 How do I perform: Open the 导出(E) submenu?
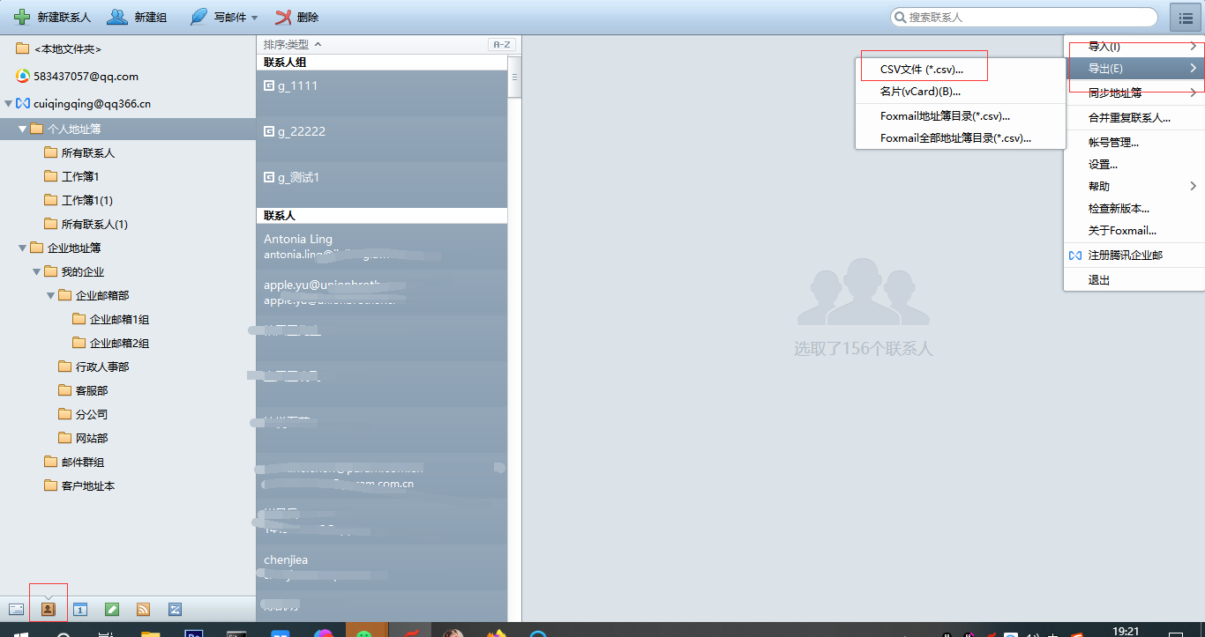(x=1104, y=68)
